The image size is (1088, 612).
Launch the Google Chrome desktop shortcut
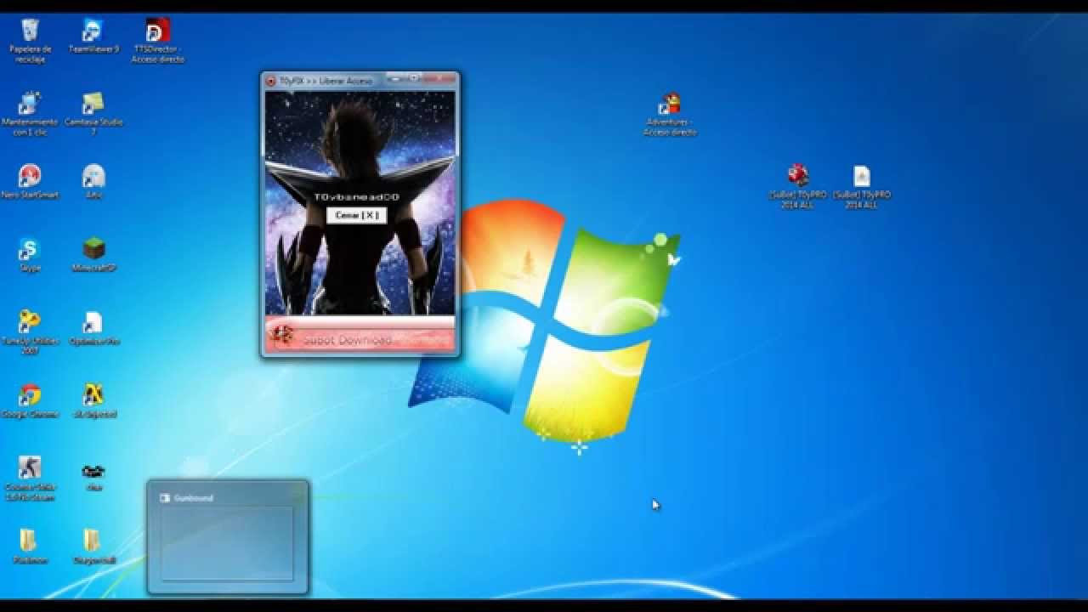pyautogui.click(x=30, y=396)
